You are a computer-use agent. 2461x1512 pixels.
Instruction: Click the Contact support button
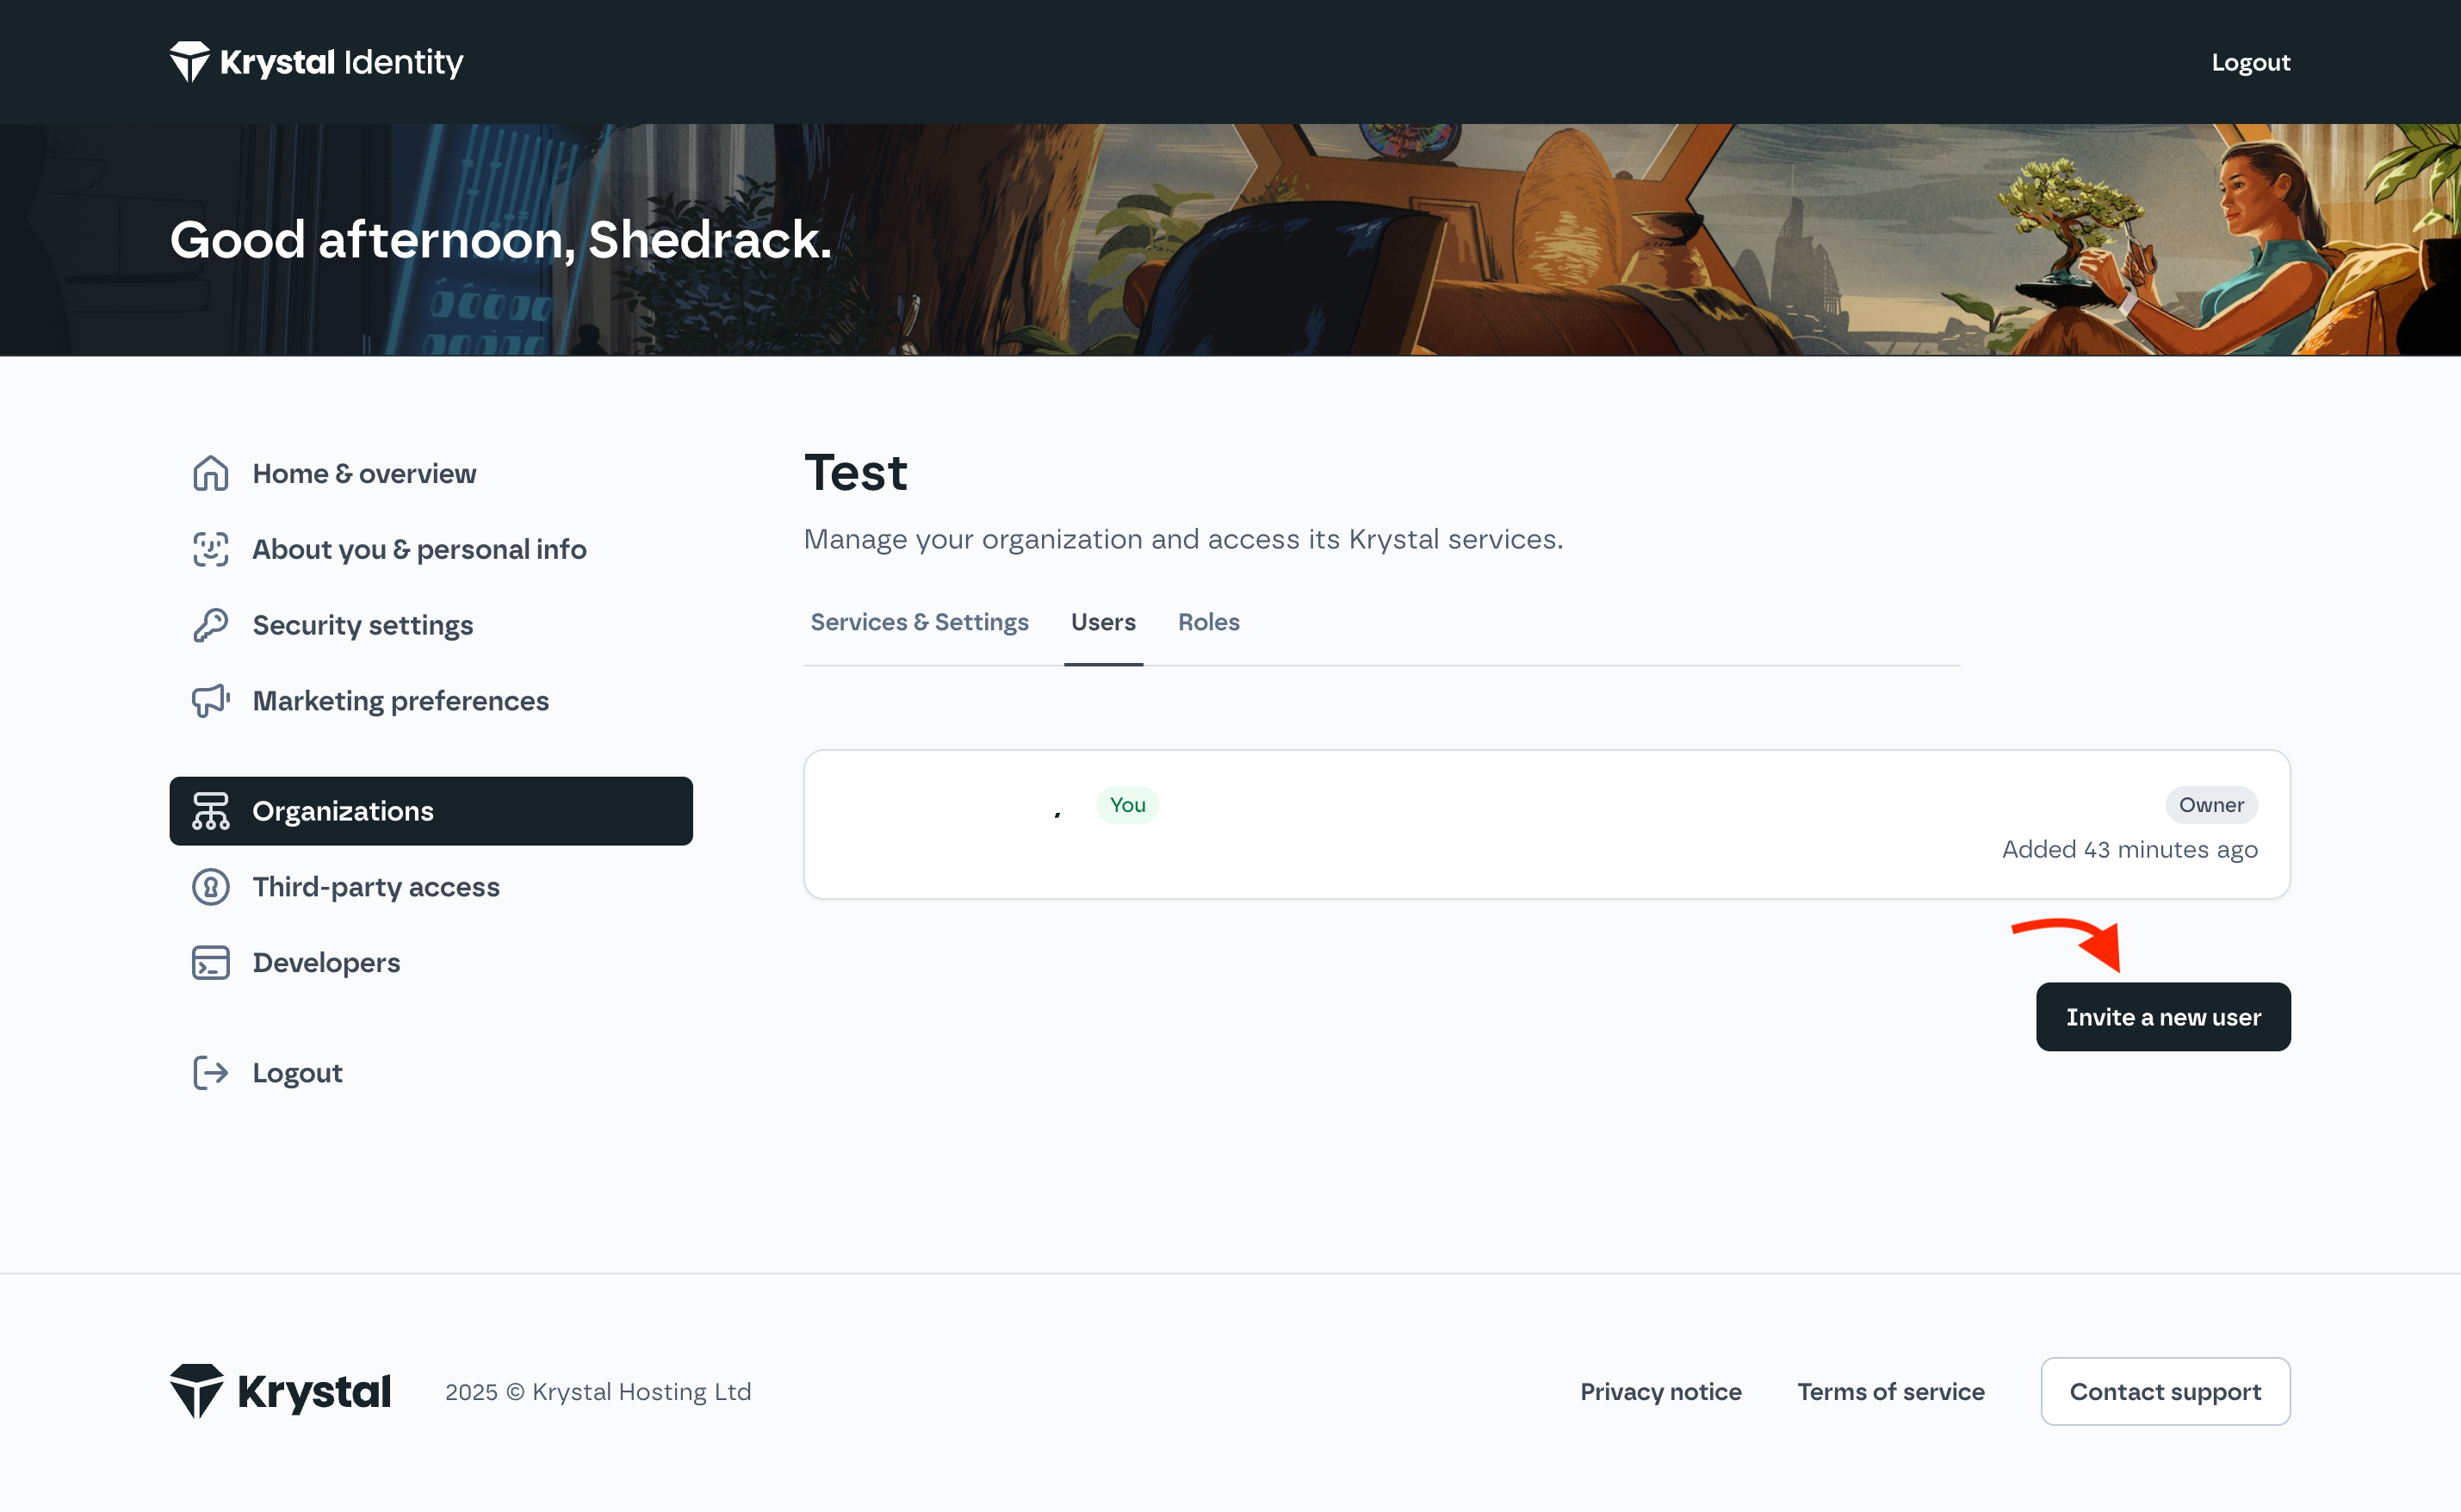pos(2165,1391)
